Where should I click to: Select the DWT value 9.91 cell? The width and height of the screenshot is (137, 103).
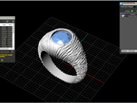[x=5, y=45]
